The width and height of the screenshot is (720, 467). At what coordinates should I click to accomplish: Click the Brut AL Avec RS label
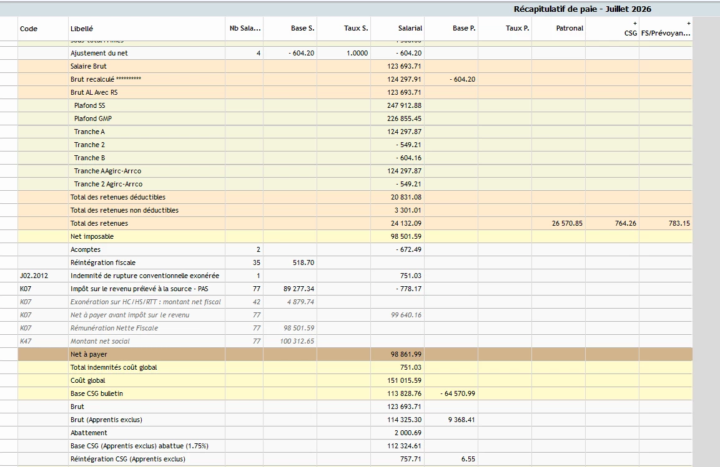tap(94, 92)
